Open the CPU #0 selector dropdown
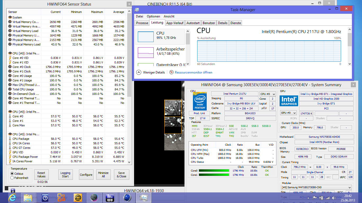362x203 pixels. tap(267, 94)
